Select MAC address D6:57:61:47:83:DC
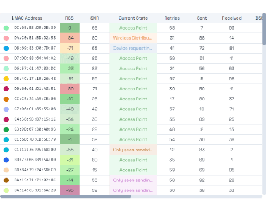 tap(35, 68)
